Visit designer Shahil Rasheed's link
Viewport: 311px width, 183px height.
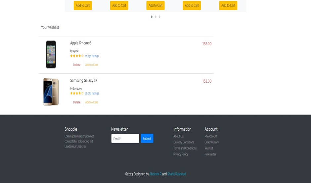pos(177,174)
